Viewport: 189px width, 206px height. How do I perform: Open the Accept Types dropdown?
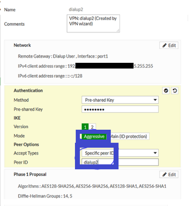pos(120,153)
